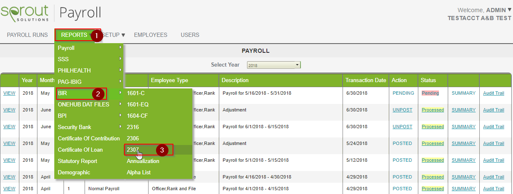Expand the PAG-IBIG reports submenu

click(89, 82)
